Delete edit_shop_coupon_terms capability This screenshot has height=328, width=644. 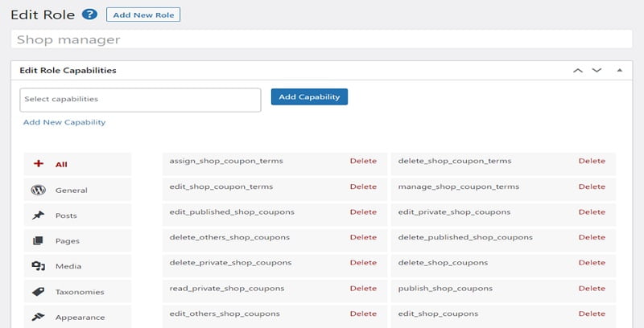coord(363,187)
